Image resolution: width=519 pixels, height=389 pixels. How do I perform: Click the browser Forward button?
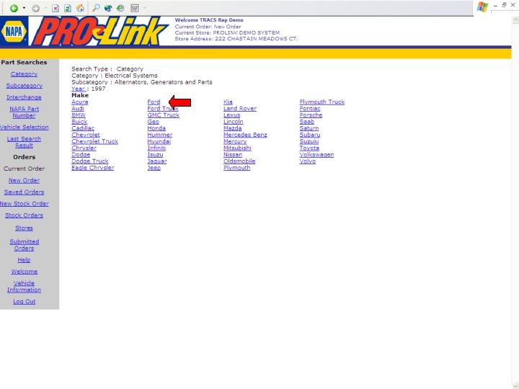pos(36,8)
